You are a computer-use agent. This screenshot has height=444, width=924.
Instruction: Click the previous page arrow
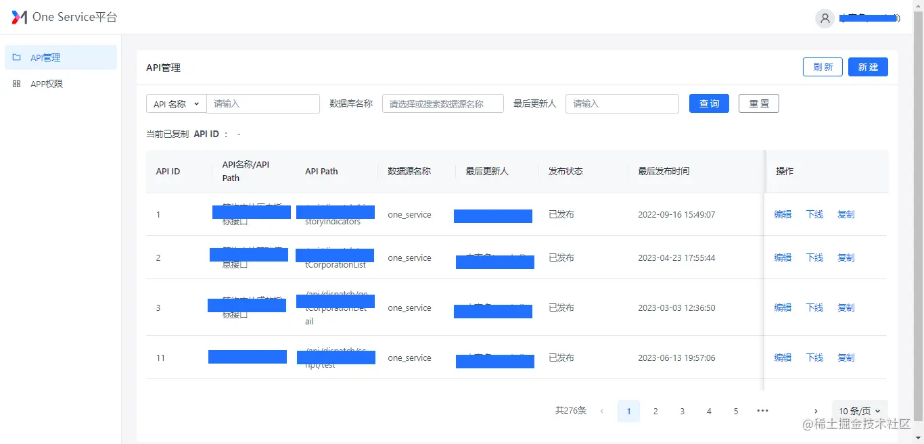pos(602,411)
